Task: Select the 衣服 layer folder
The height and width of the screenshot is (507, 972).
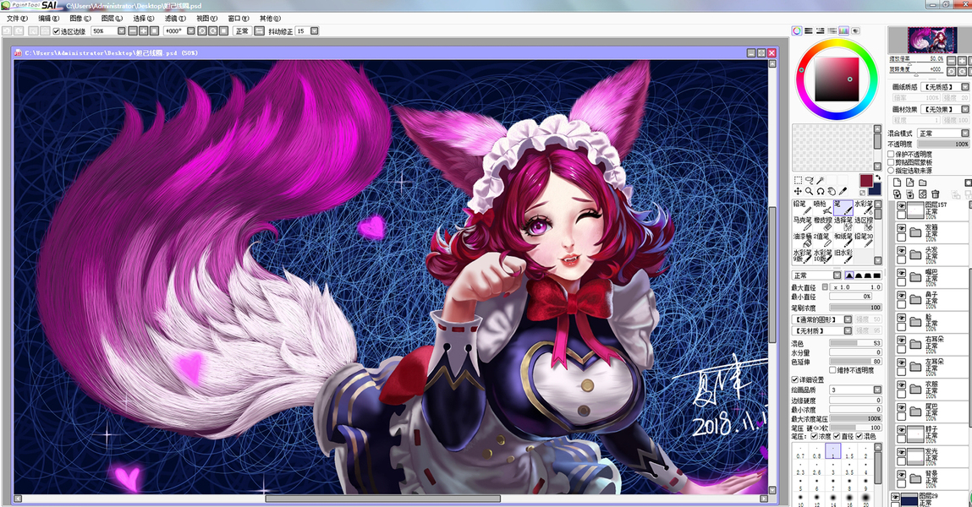Action: 931,389
